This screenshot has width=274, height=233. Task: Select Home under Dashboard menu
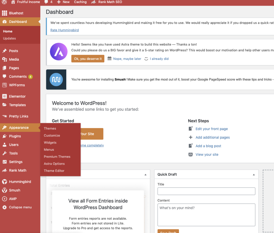pyautogui.click(x=8, y=32)
